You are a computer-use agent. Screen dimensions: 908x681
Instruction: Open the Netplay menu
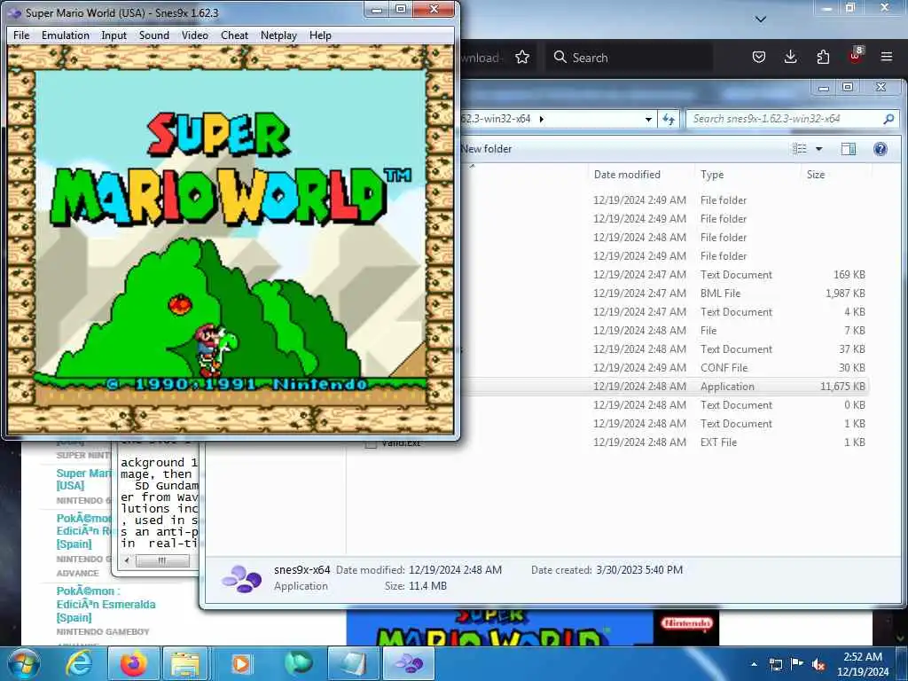278,35
